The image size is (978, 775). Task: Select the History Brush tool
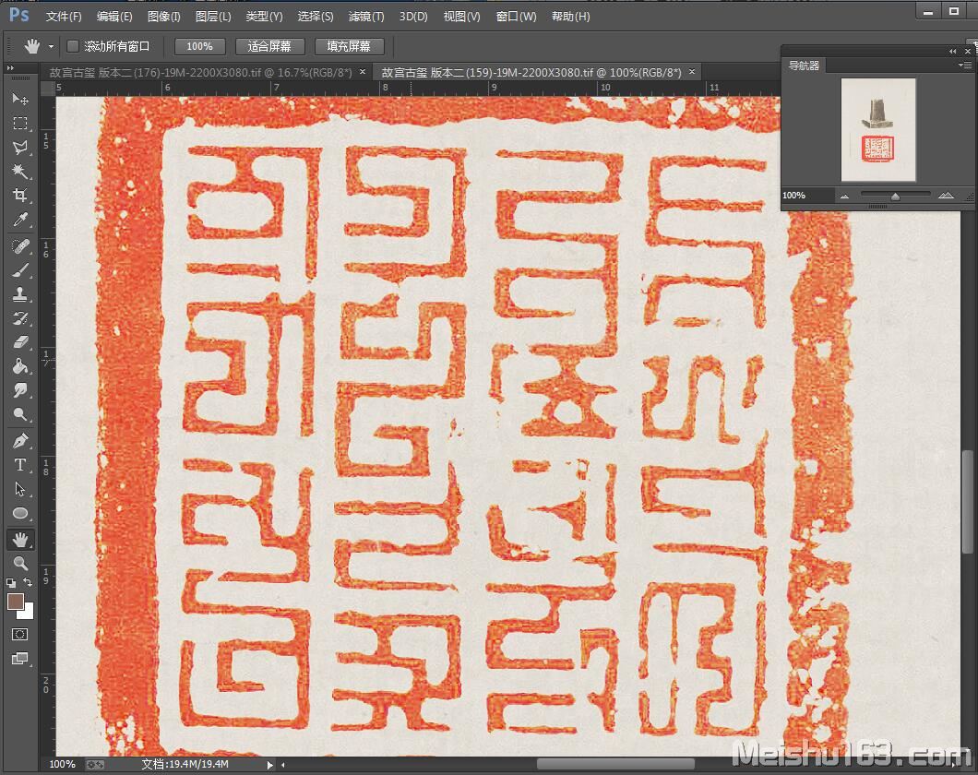click(20, 318)
